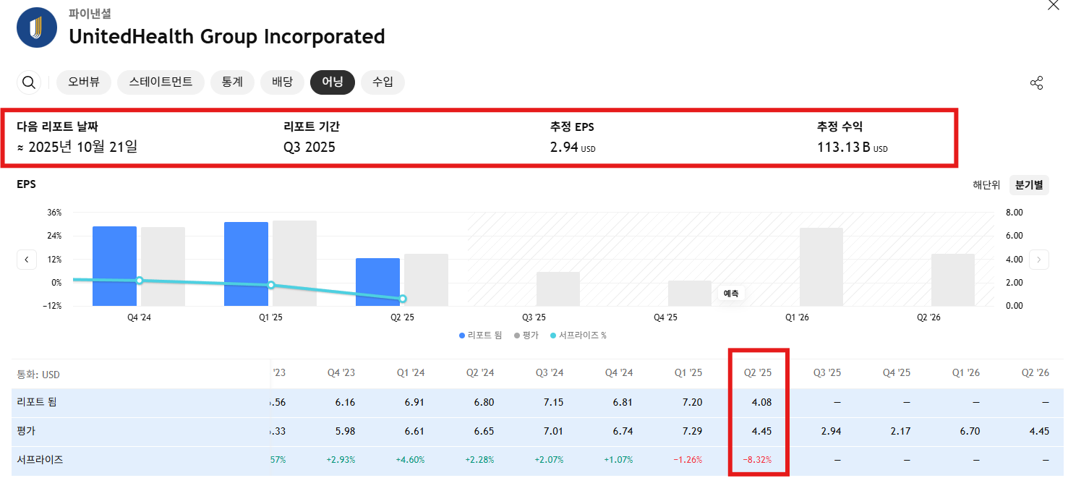Click reported EPS value 7.15
Viewport: 1068px width, 491px height.
point(553,402)
